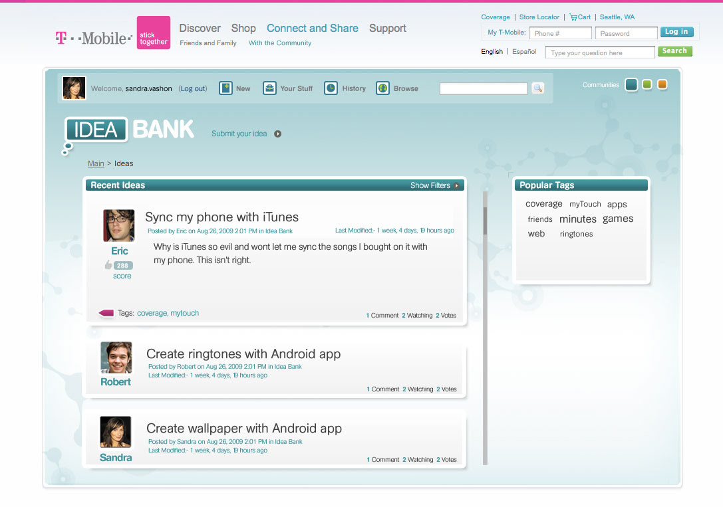Image resolution: width=723 pixels, height=507 pixels.
Task: Click the games popular tag
Action: tap(618, 219)
